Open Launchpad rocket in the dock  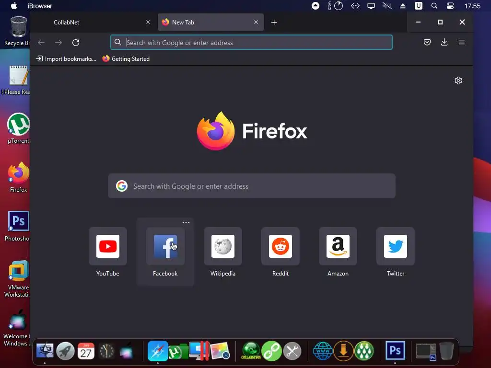[x=65, y=351]
